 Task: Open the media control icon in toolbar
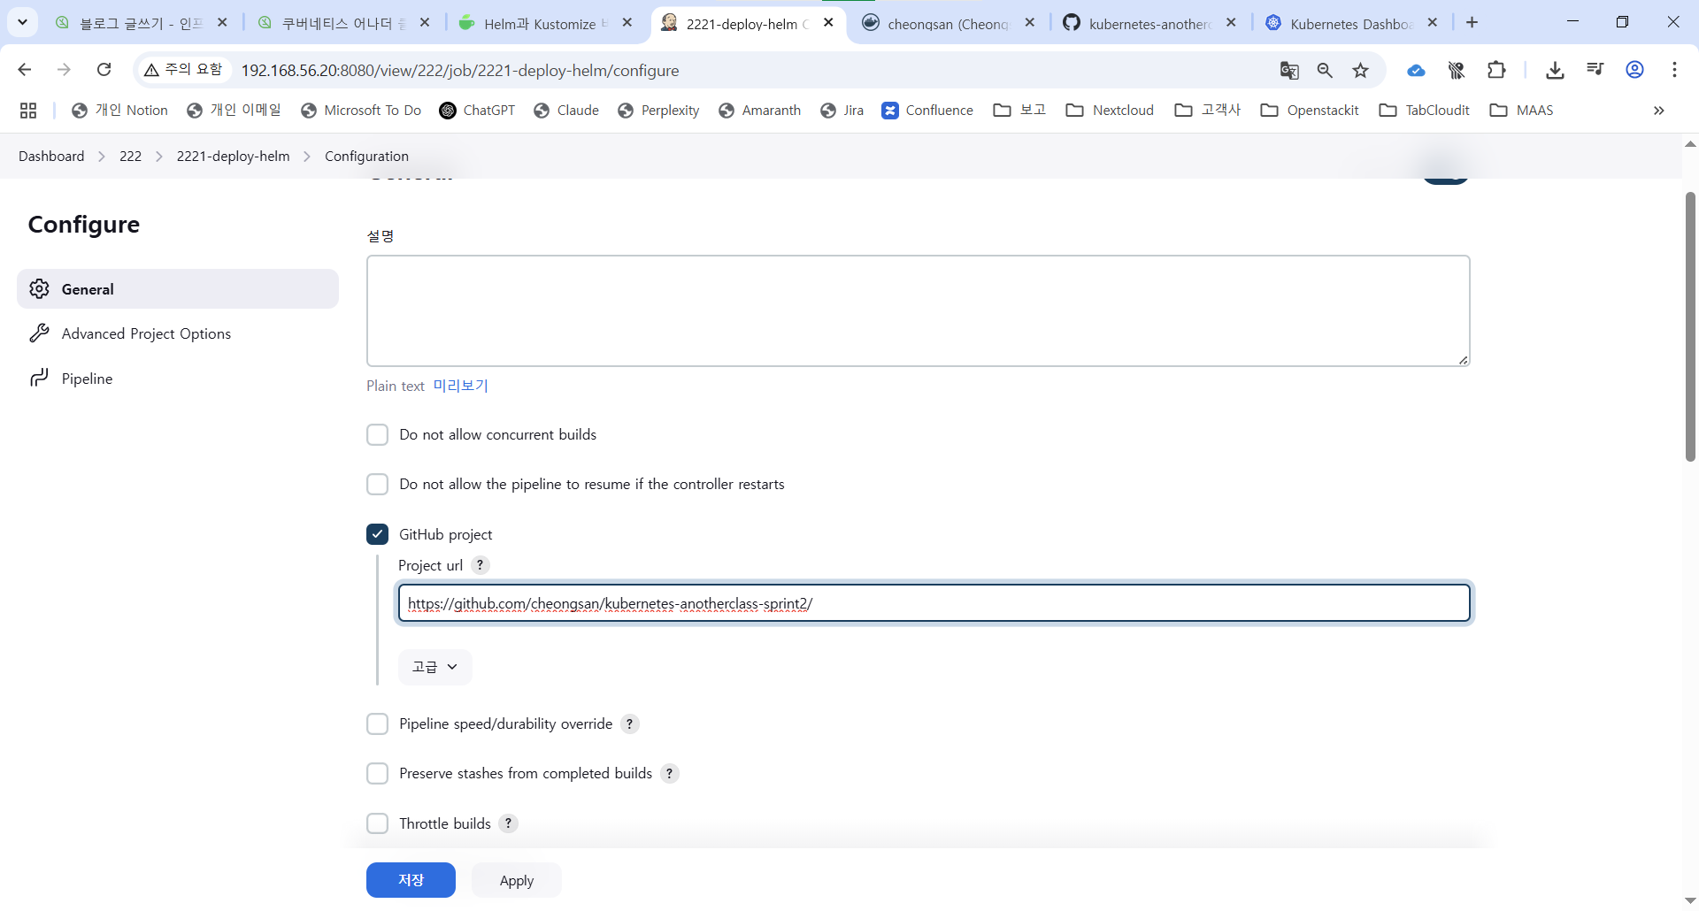tap(1595, 70)
